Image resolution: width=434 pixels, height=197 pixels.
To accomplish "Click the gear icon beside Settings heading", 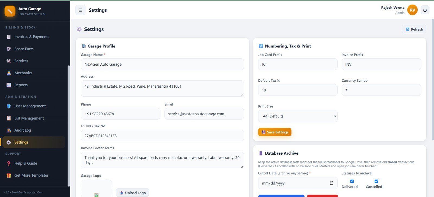I will [79, 29].
